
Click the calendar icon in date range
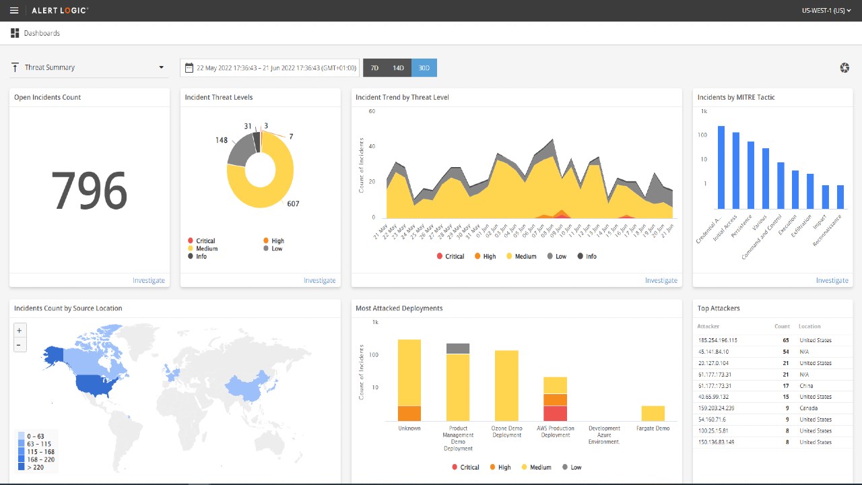[x=189, y=67]
